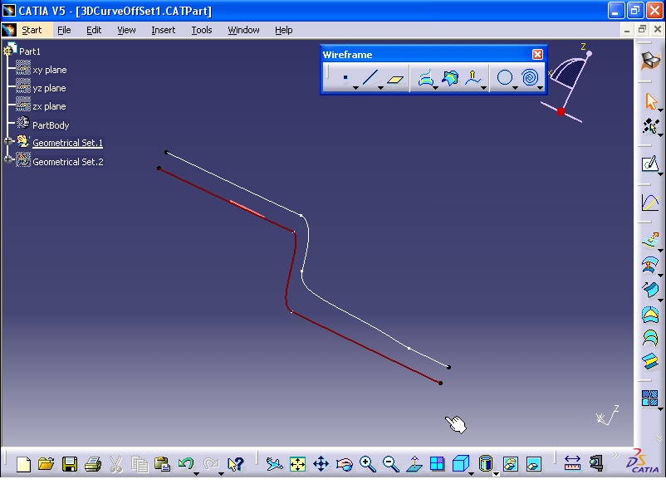This screenshot has height=484, width=666.
Task: Open the Line tool flyout arrow
Action: (x=380, y=88)
